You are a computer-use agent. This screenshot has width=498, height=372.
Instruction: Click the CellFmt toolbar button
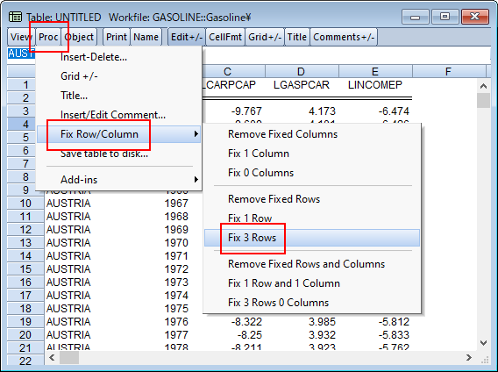[225, 37]
